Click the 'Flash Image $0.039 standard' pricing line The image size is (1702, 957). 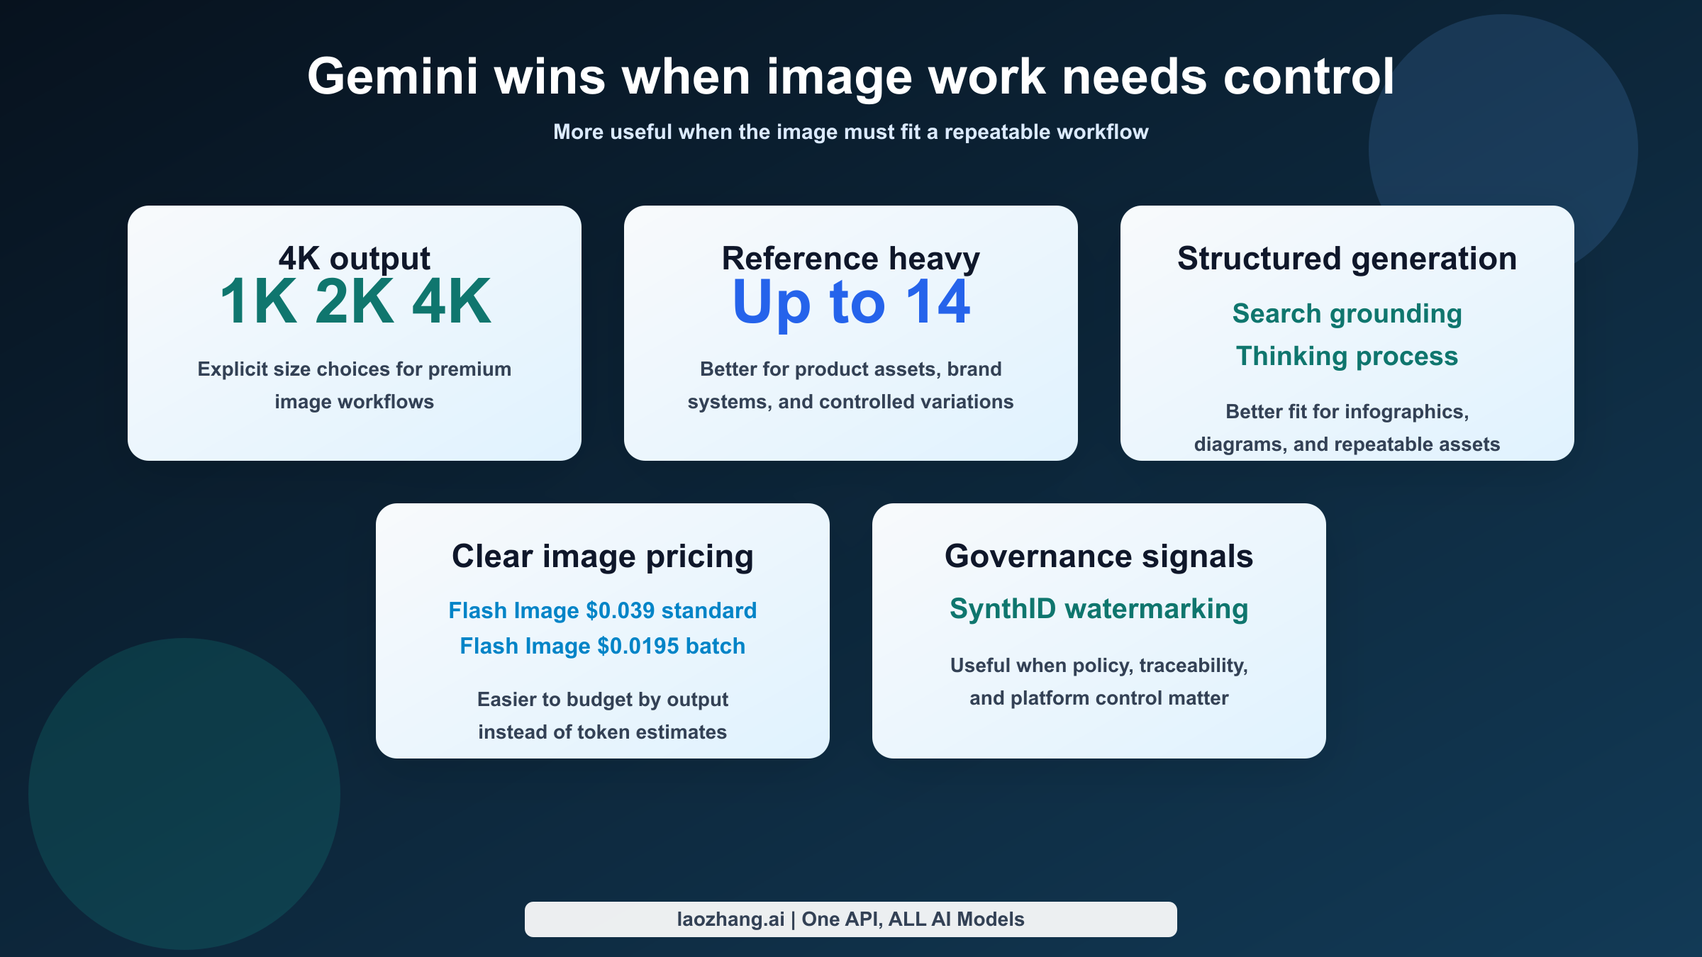[603, 610]
